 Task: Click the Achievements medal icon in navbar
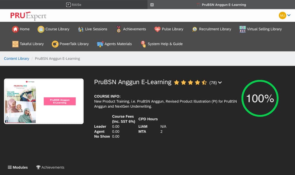coord(119,29)
